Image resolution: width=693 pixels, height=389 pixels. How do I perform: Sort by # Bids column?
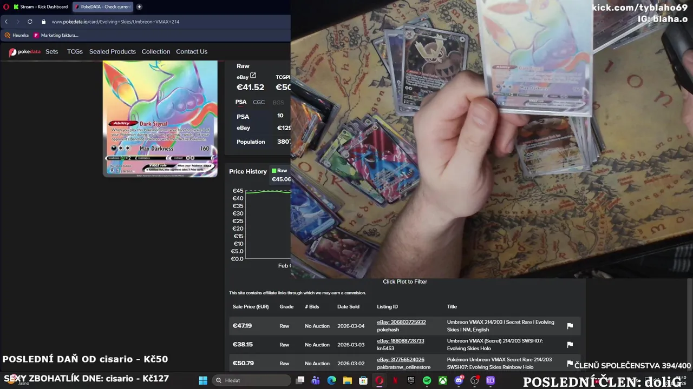tap(312, 307)
